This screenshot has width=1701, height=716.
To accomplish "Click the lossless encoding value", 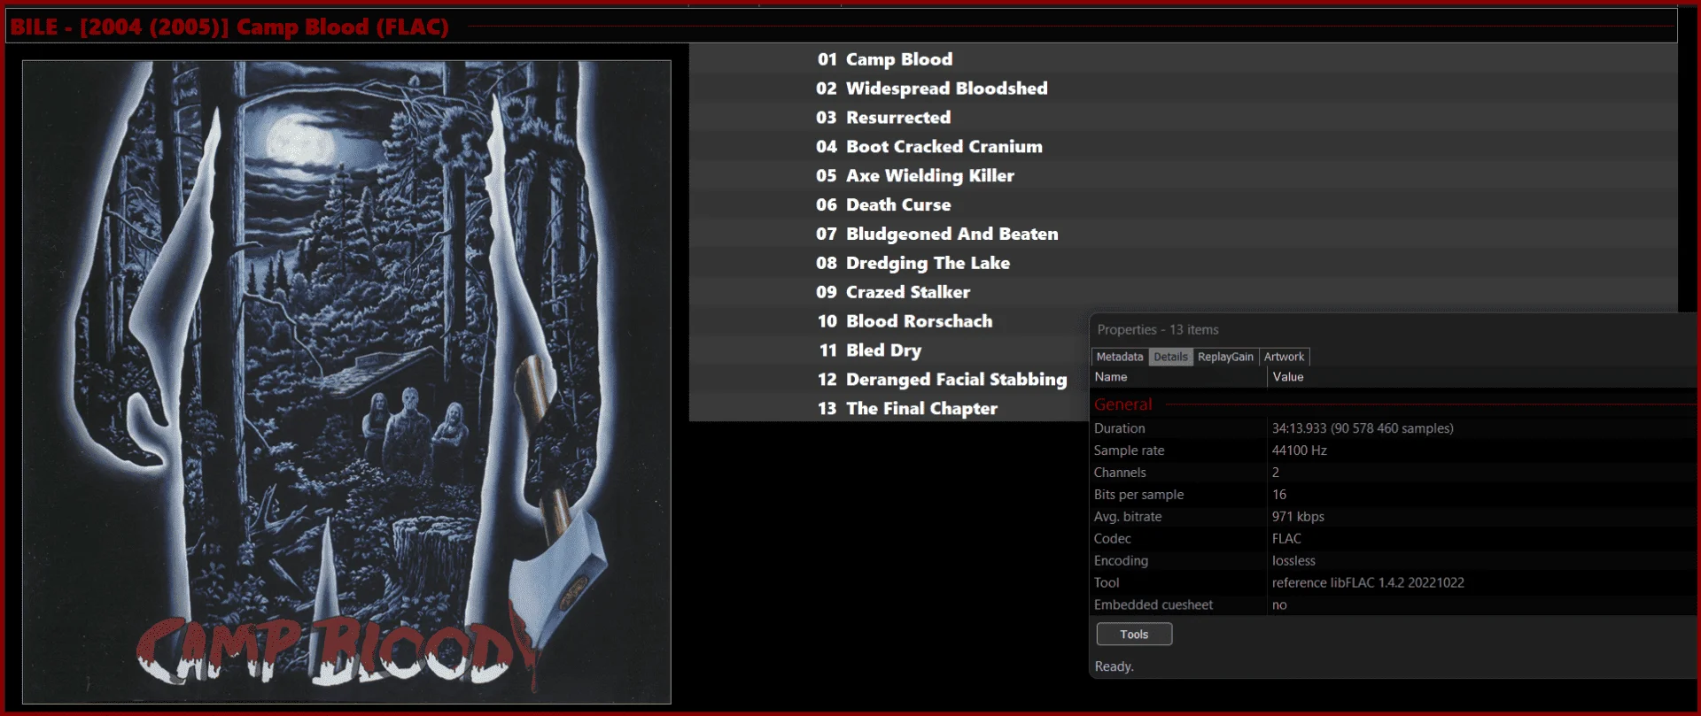I will point(1293,561).
